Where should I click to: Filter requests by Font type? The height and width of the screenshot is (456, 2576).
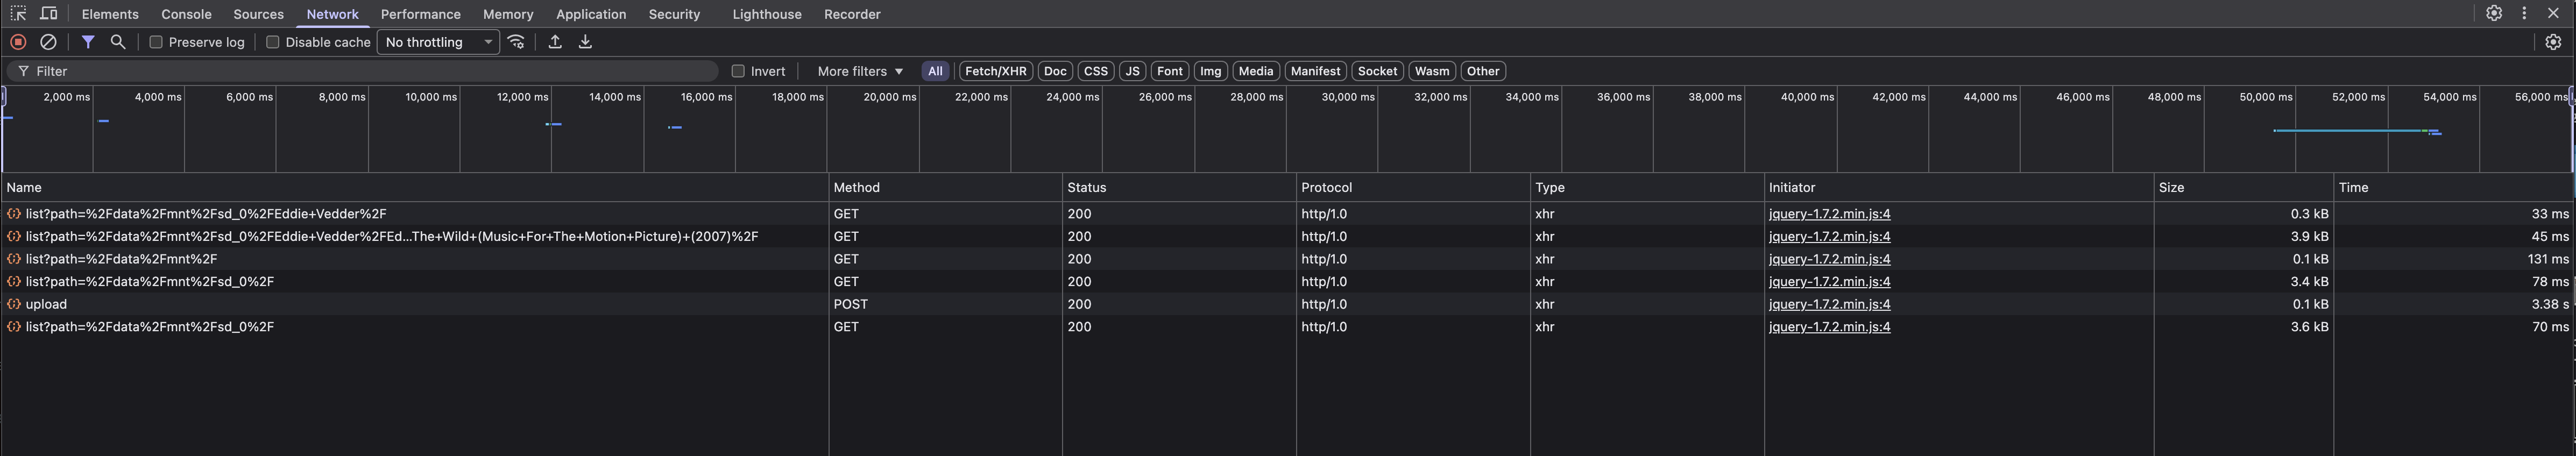(x=1170, y=71)
